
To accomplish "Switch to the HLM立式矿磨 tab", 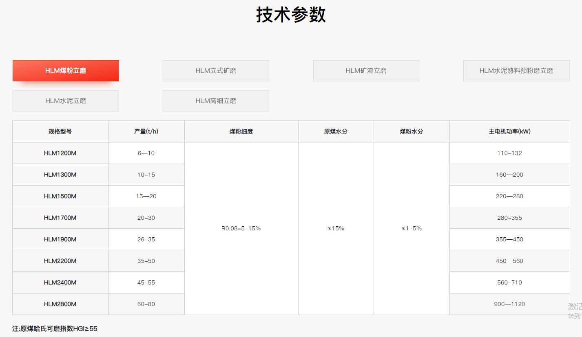I will point(216,70).
